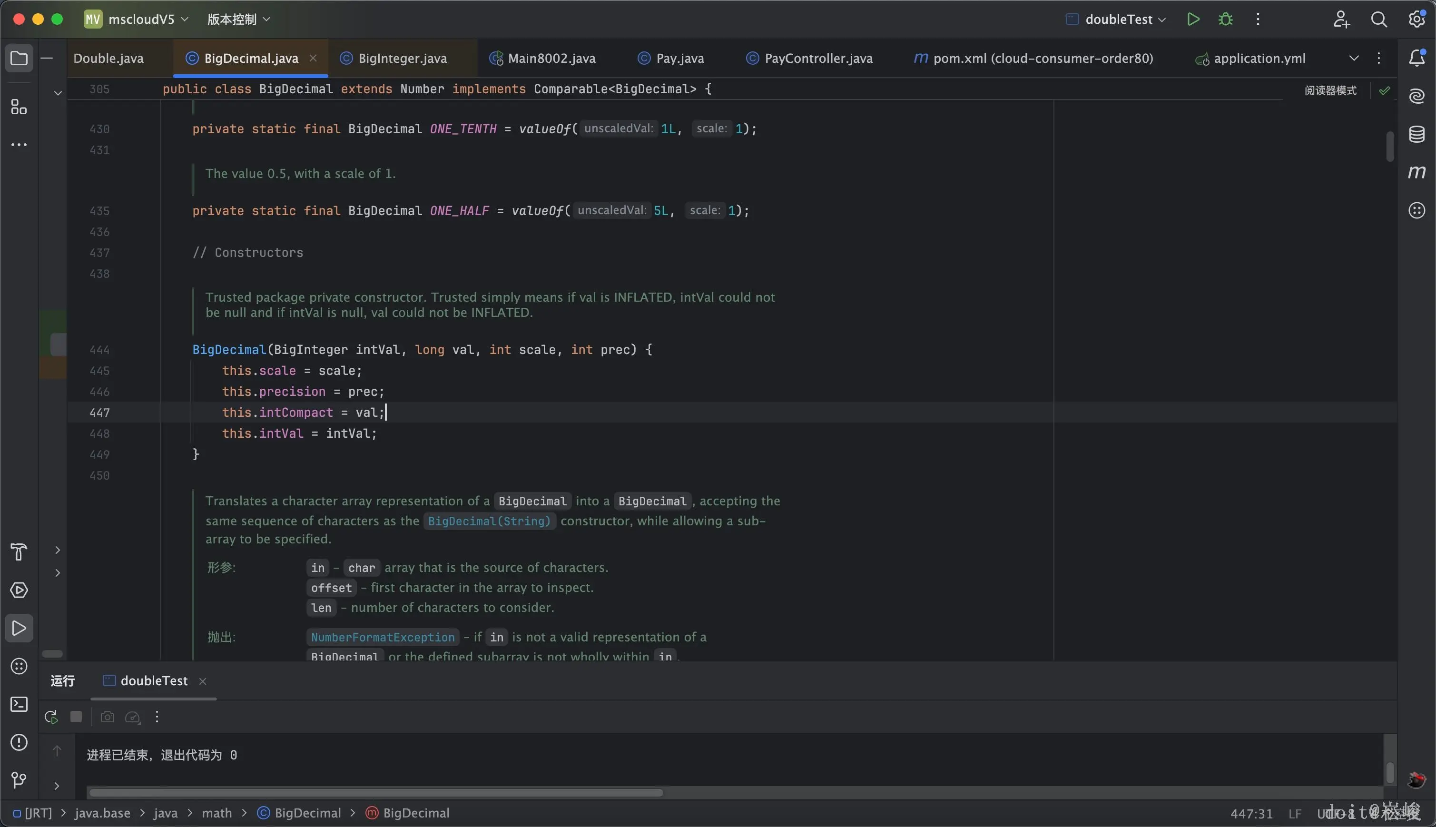This screenshot has height=827, width=1436.
Task: Switch to the BigInteger.java tab
Action: (x=402, y=59)
